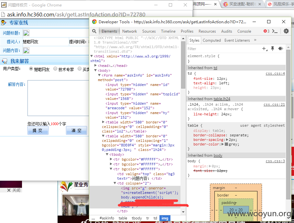Click the Elements panel scrollbar thumb
The height and width of the screenshot is (223, 294).
183,65
